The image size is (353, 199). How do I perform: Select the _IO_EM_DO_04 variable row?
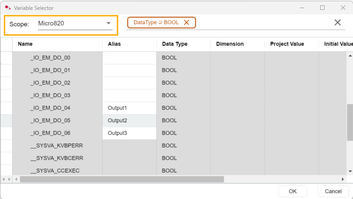[50, 108]
